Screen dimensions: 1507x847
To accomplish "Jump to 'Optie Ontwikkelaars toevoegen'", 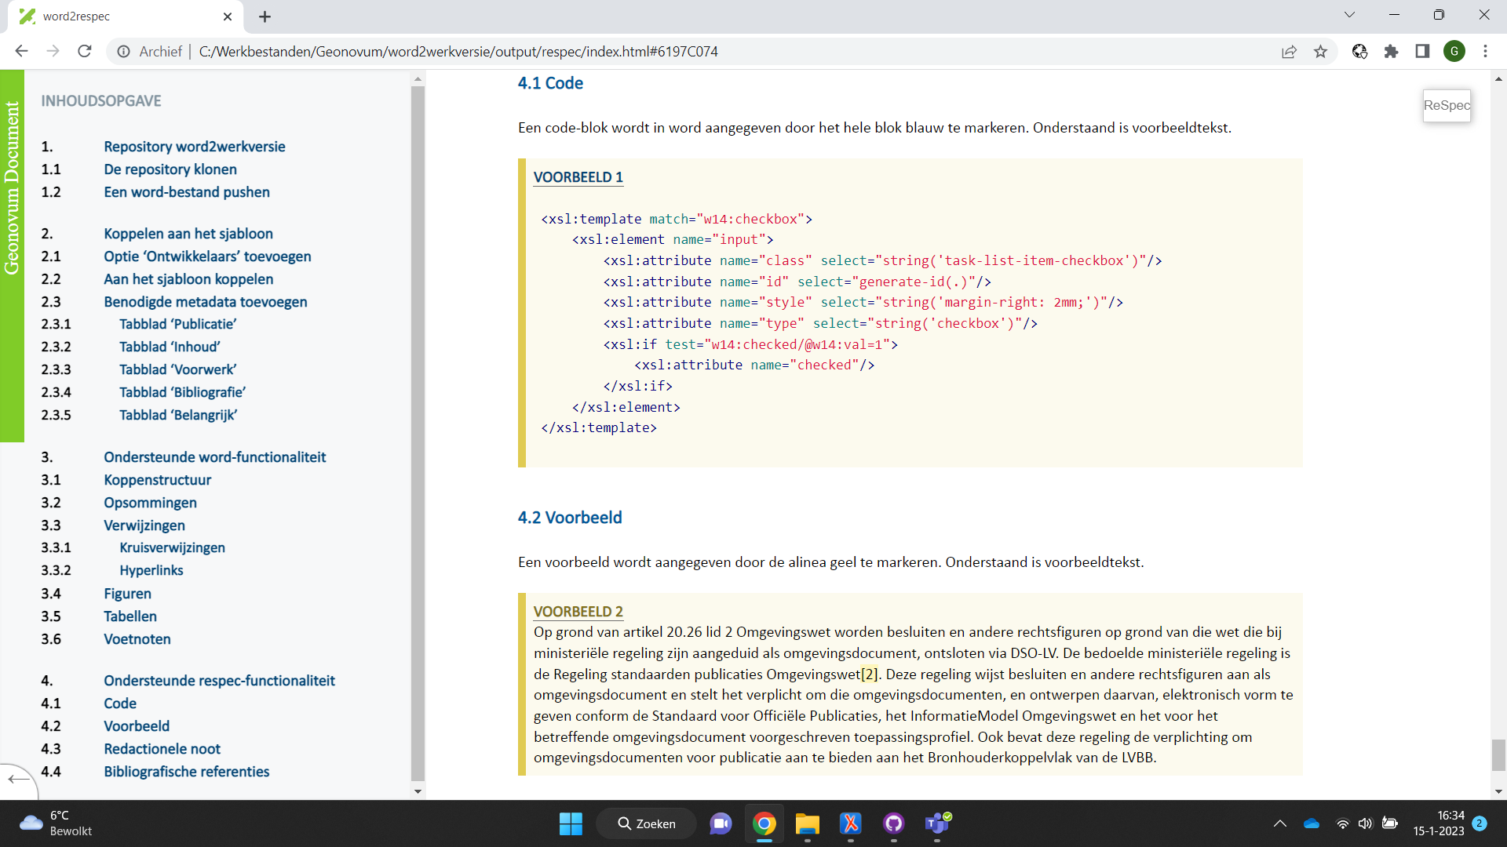I will 207,256.
